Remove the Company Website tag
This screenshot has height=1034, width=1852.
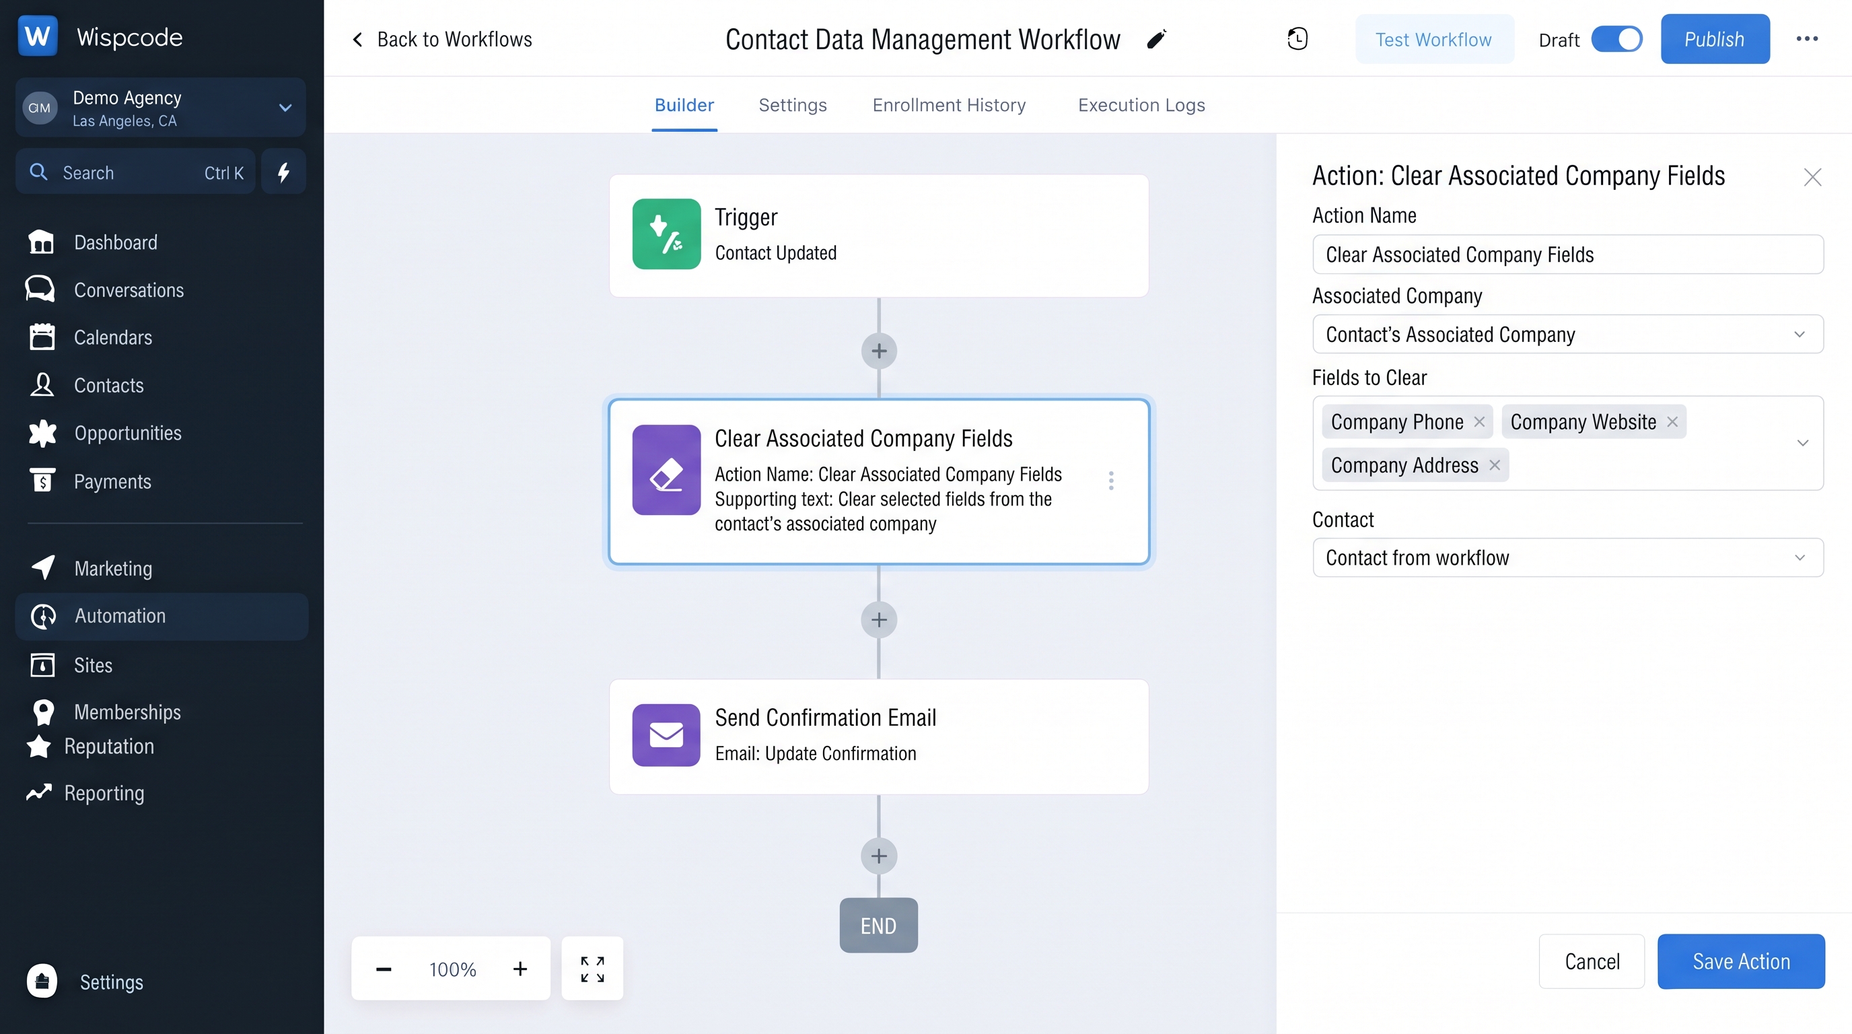pos(1672,421)
